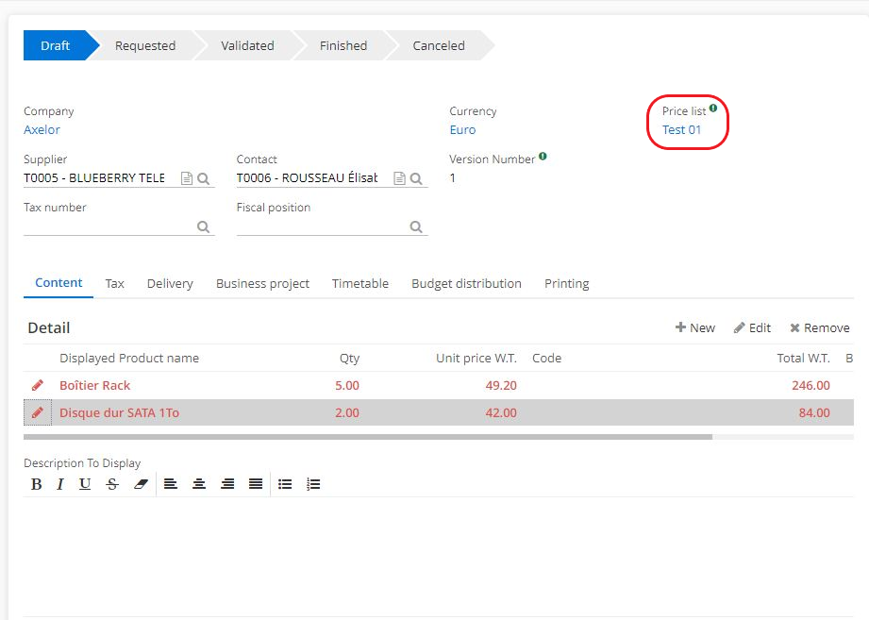Edit the Boîtier Rack line pencil icon
The height and width of the screenshot is (620, 869).
click(x=38, y=385)
